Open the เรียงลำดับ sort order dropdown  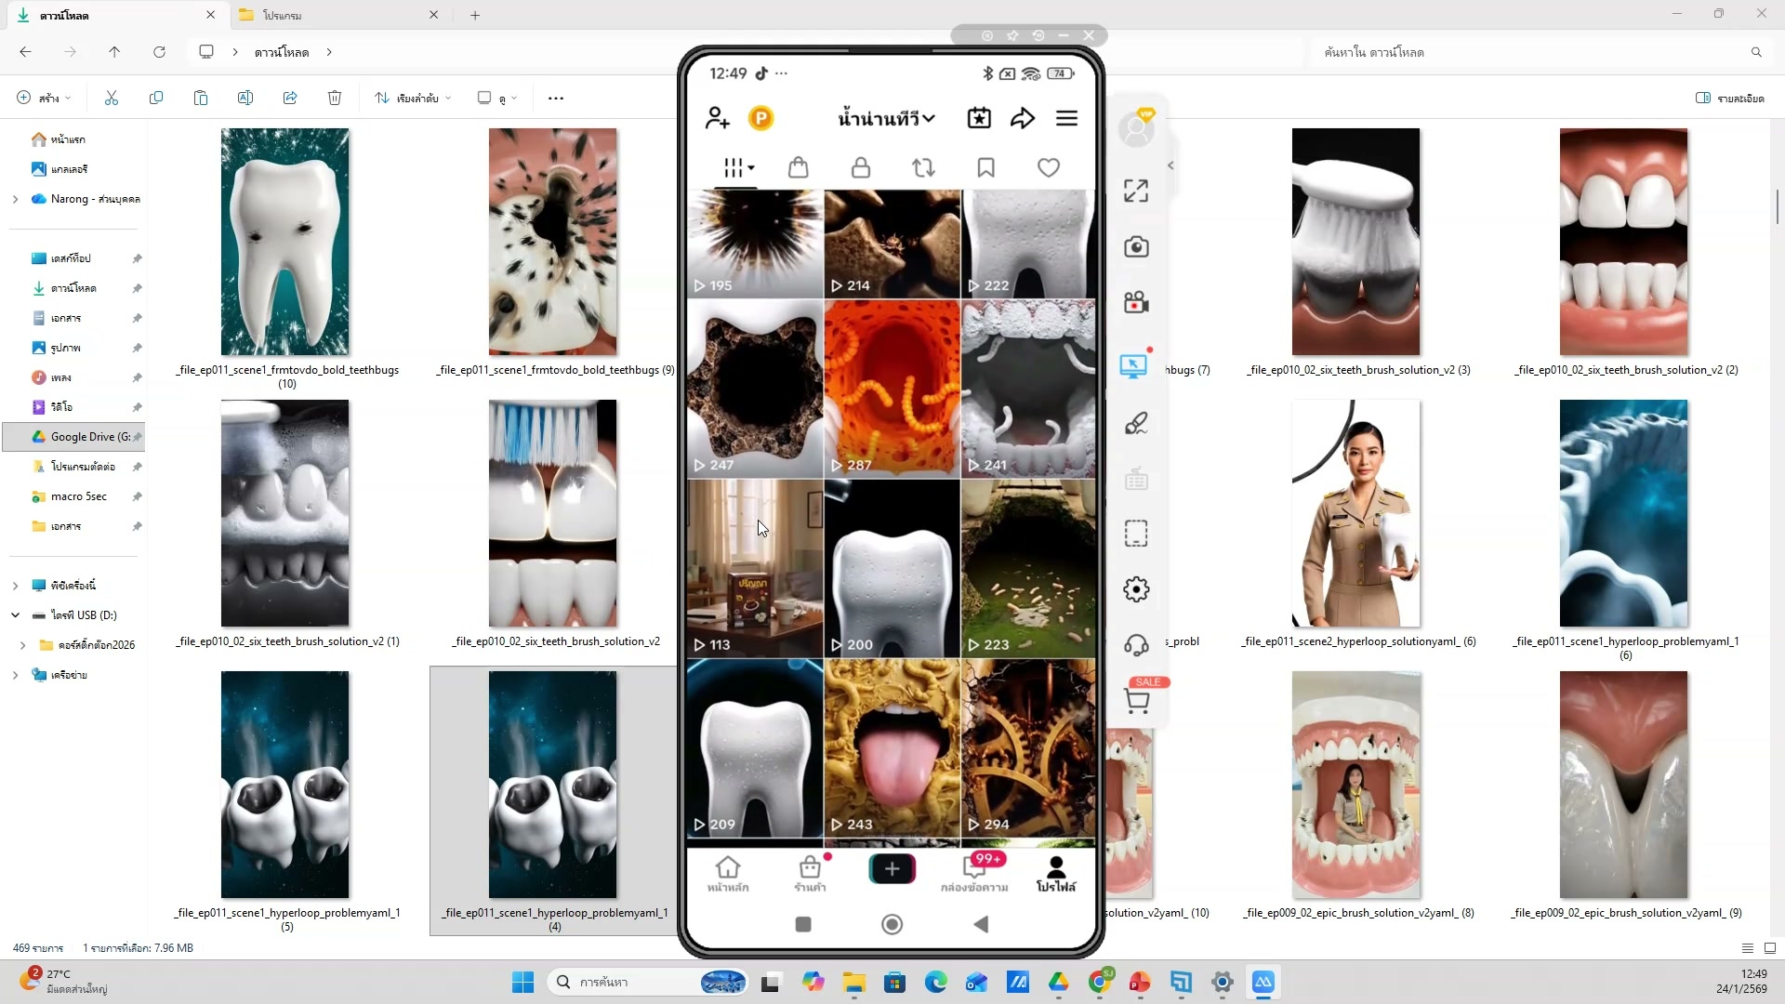pyautogui.click(x=412, y=98)
